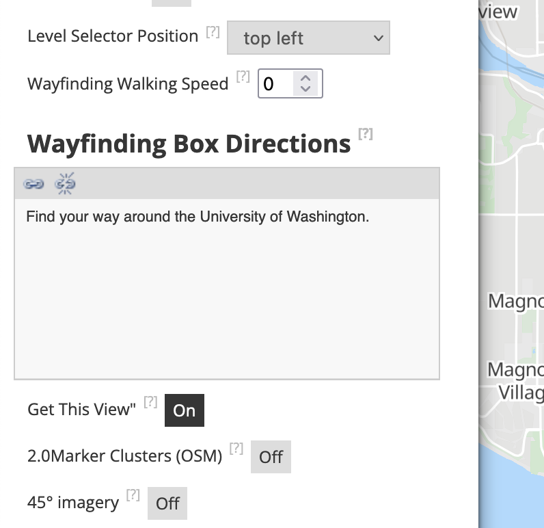The width and height of the screenshot is (544, 528).
Task: Open the Level Selector Position dropdown
Action: point(308,38)
